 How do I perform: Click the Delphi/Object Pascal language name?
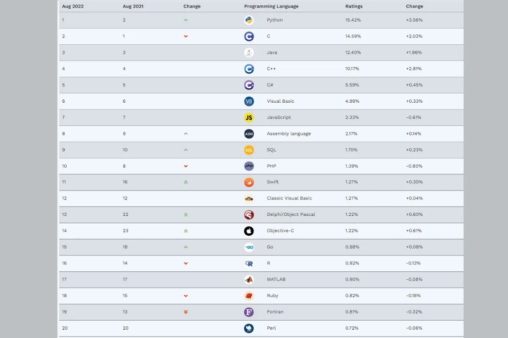[x=291, y=215]
